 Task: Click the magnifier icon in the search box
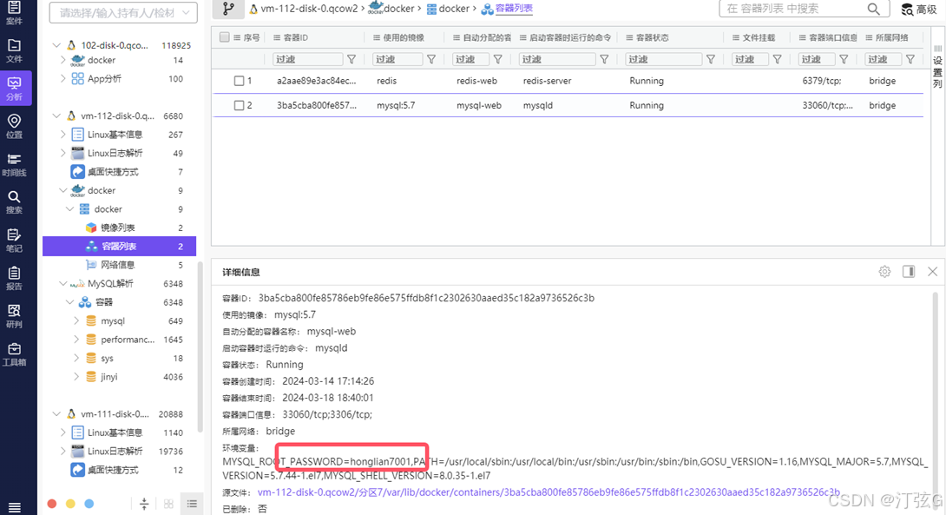tap(873, 9)
